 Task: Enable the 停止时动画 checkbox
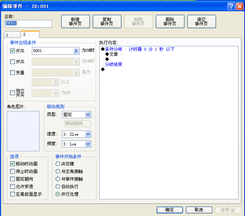12,171
